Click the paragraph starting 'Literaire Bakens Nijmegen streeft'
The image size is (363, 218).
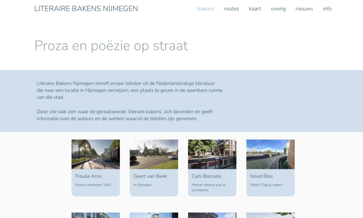pyautogui.click(x=129, y=90)
